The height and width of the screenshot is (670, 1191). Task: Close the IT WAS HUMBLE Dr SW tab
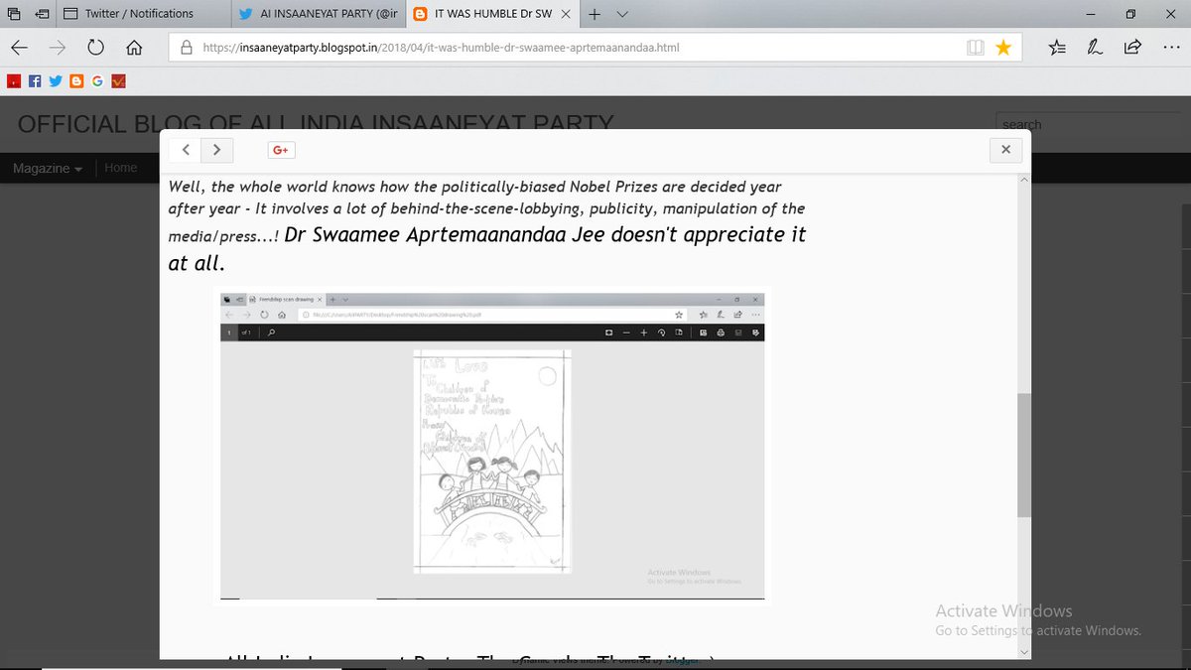(x=567, y=14)
